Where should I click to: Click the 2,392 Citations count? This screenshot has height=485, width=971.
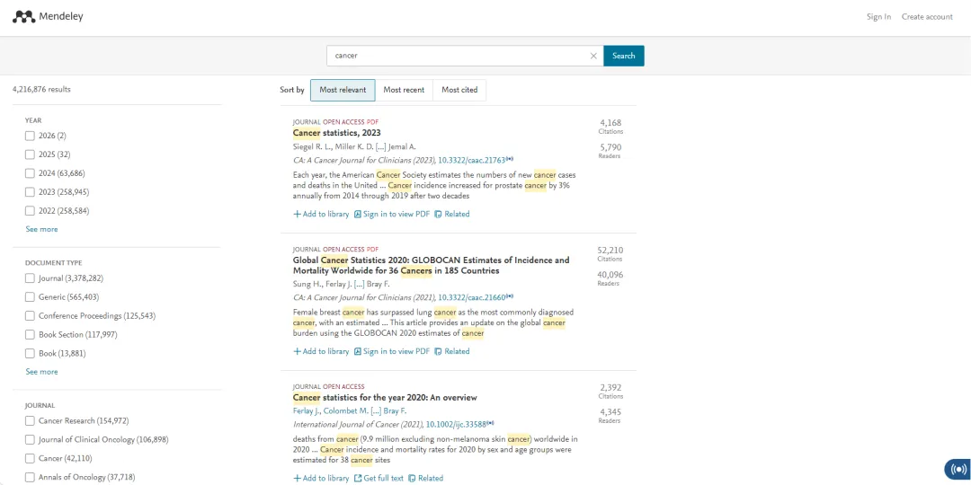point(610,391)
